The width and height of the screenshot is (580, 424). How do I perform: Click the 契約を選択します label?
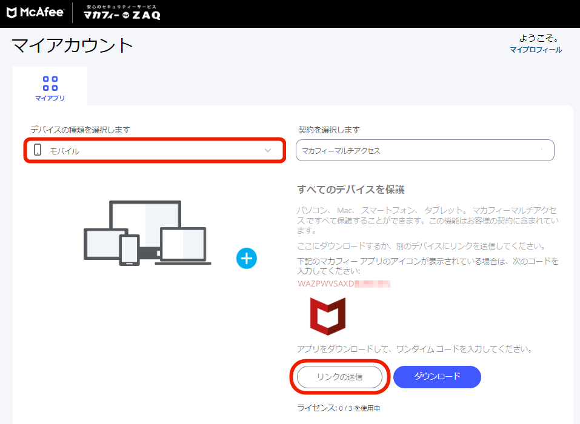[329, 130]
